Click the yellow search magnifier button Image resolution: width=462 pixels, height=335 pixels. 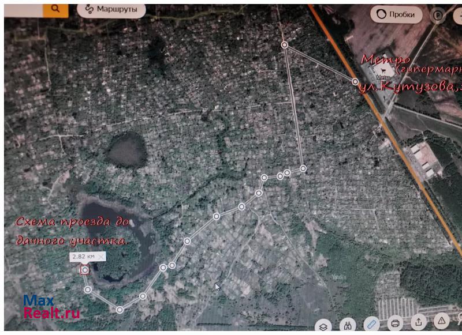[55, 9]
